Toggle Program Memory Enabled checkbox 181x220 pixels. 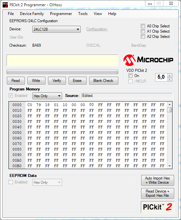click(x=11, y=96)
